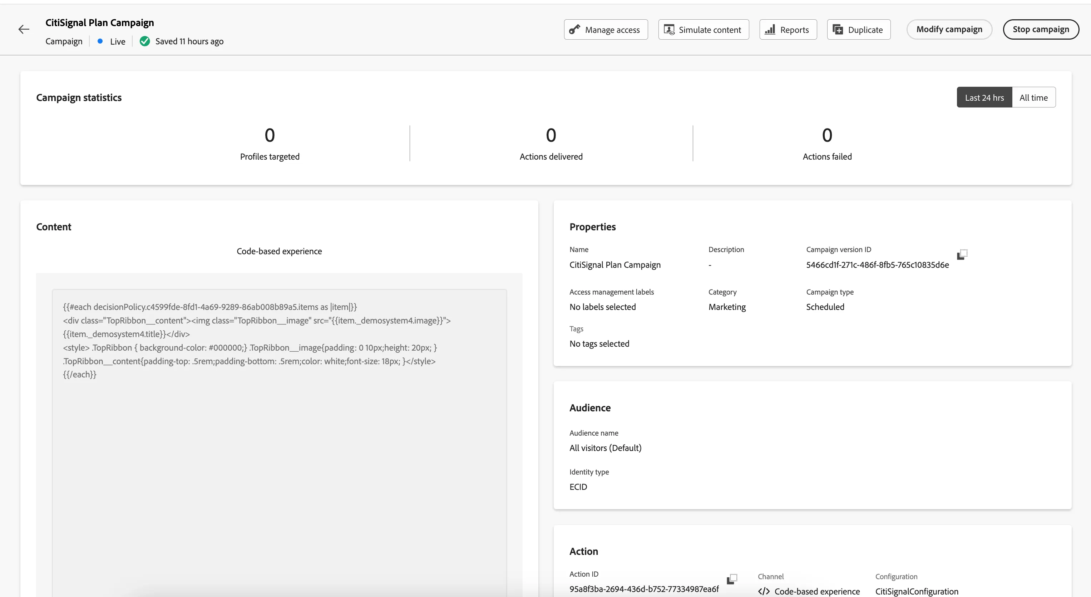This screenshot has width=1091, height=597.
Task: Open Simulate content
Action: [x=704, y=30]
